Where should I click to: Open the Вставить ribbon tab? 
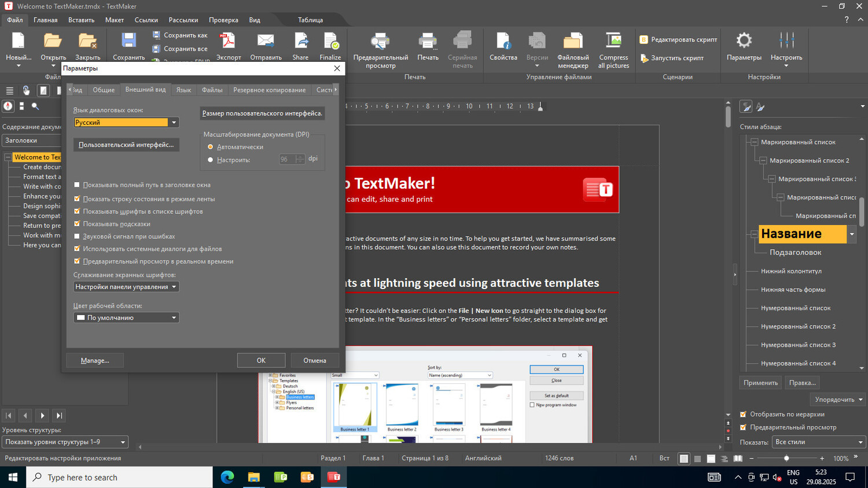click(81, 20)
